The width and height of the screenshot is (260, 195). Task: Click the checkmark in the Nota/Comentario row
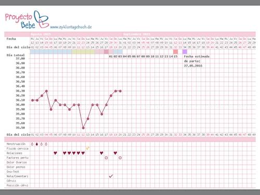click(111, 176)
